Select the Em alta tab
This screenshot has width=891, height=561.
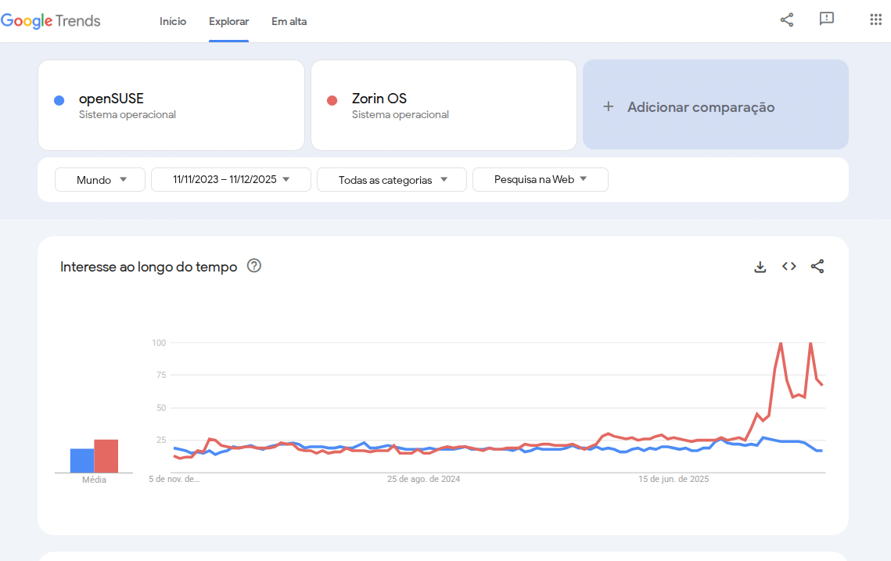pos(289,22)
